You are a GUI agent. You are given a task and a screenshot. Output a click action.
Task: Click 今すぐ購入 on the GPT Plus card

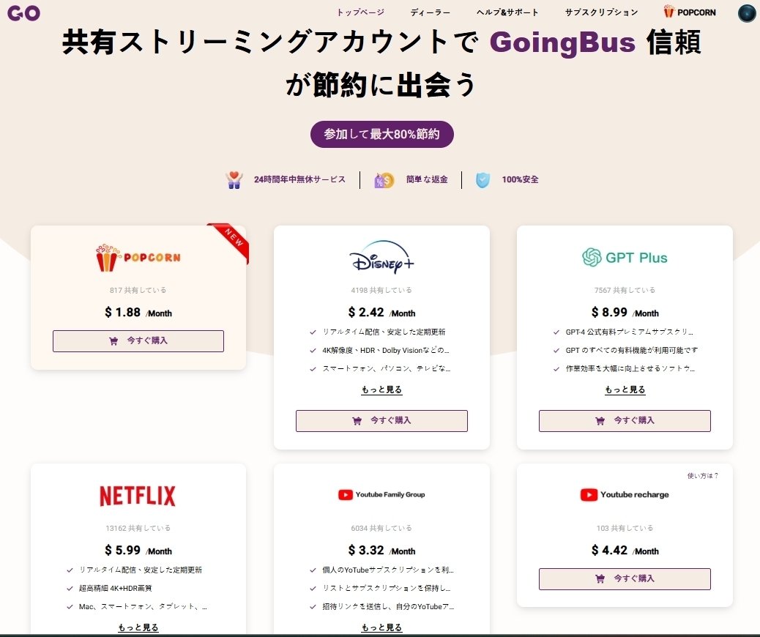pyautogui.click(x=624, y=420)
